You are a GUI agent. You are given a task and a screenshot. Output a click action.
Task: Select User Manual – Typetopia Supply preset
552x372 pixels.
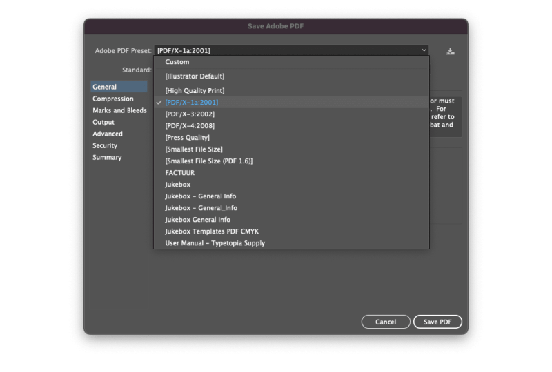point(291,243)
